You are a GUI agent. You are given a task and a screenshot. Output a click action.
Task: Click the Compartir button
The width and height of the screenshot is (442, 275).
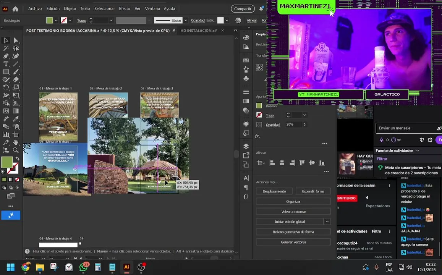coord(243,9)
